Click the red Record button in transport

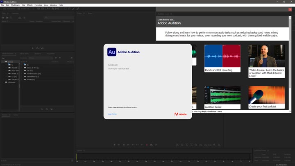point(147,145)
